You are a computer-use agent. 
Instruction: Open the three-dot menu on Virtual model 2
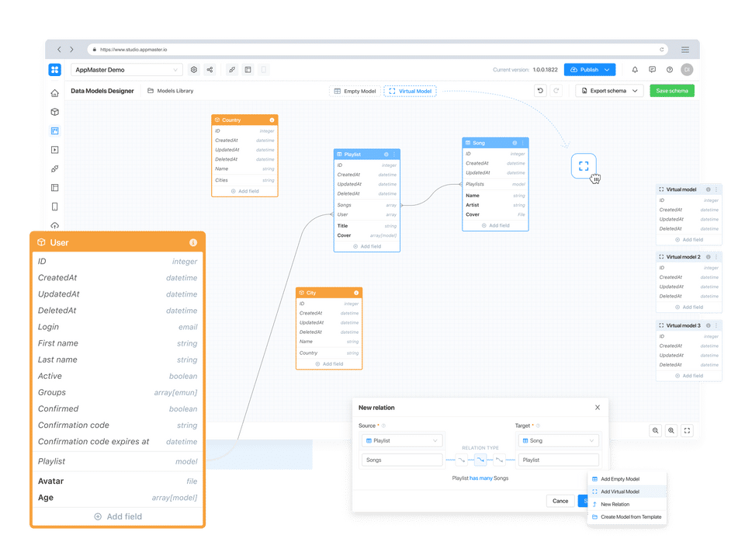pyautogui.click(x=716, y=257)
